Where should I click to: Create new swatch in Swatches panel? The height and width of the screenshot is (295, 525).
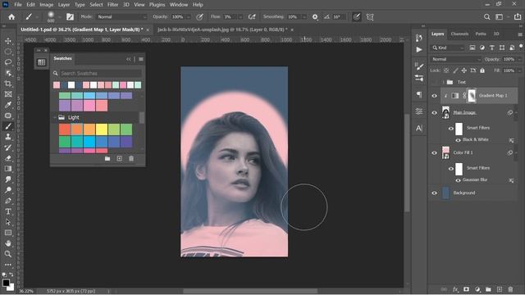coord(119,158)
